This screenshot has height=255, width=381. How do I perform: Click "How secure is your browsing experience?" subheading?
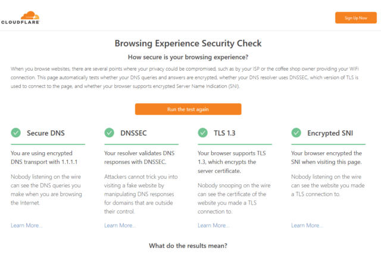[x=188, y=57]
